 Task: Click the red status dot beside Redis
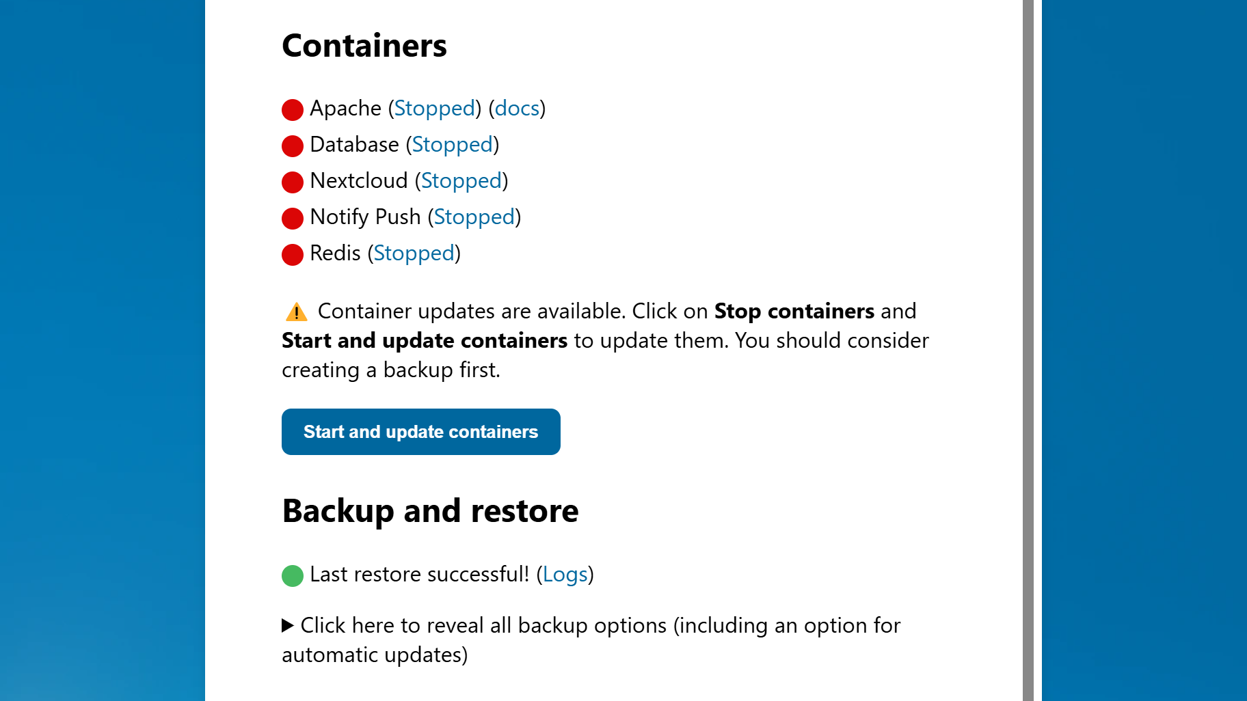point(293,255)
